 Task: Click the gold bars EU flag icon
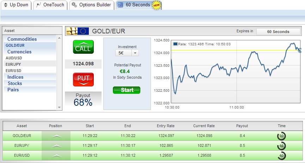(x=78, y=31)
